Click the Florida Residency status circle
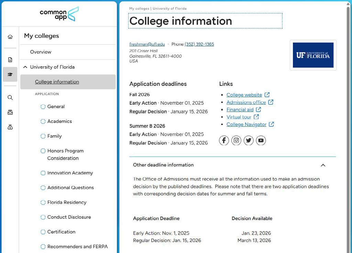Viewport: 352px width, 253px height. pyautogui.click(x=43, y=203)
